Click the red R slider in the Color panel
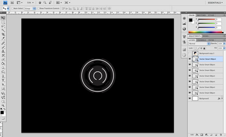 click(206, 19)
